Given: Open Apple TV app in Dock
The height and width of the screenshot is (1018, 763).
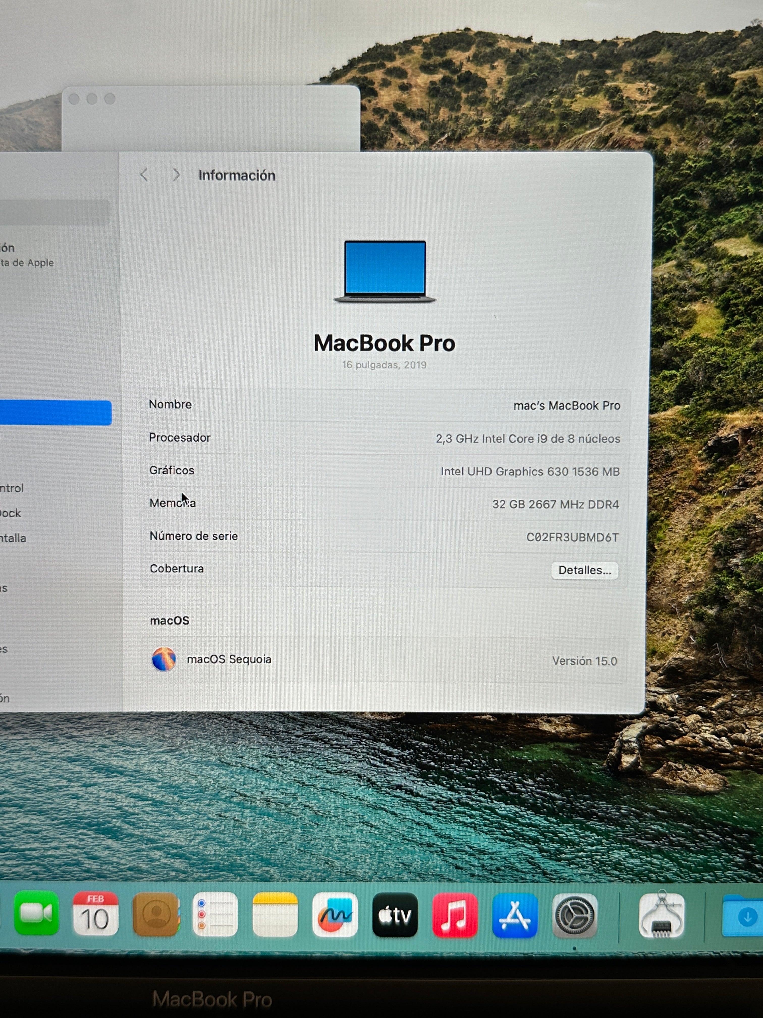Looking at the screenshot, I should point(395,915).
